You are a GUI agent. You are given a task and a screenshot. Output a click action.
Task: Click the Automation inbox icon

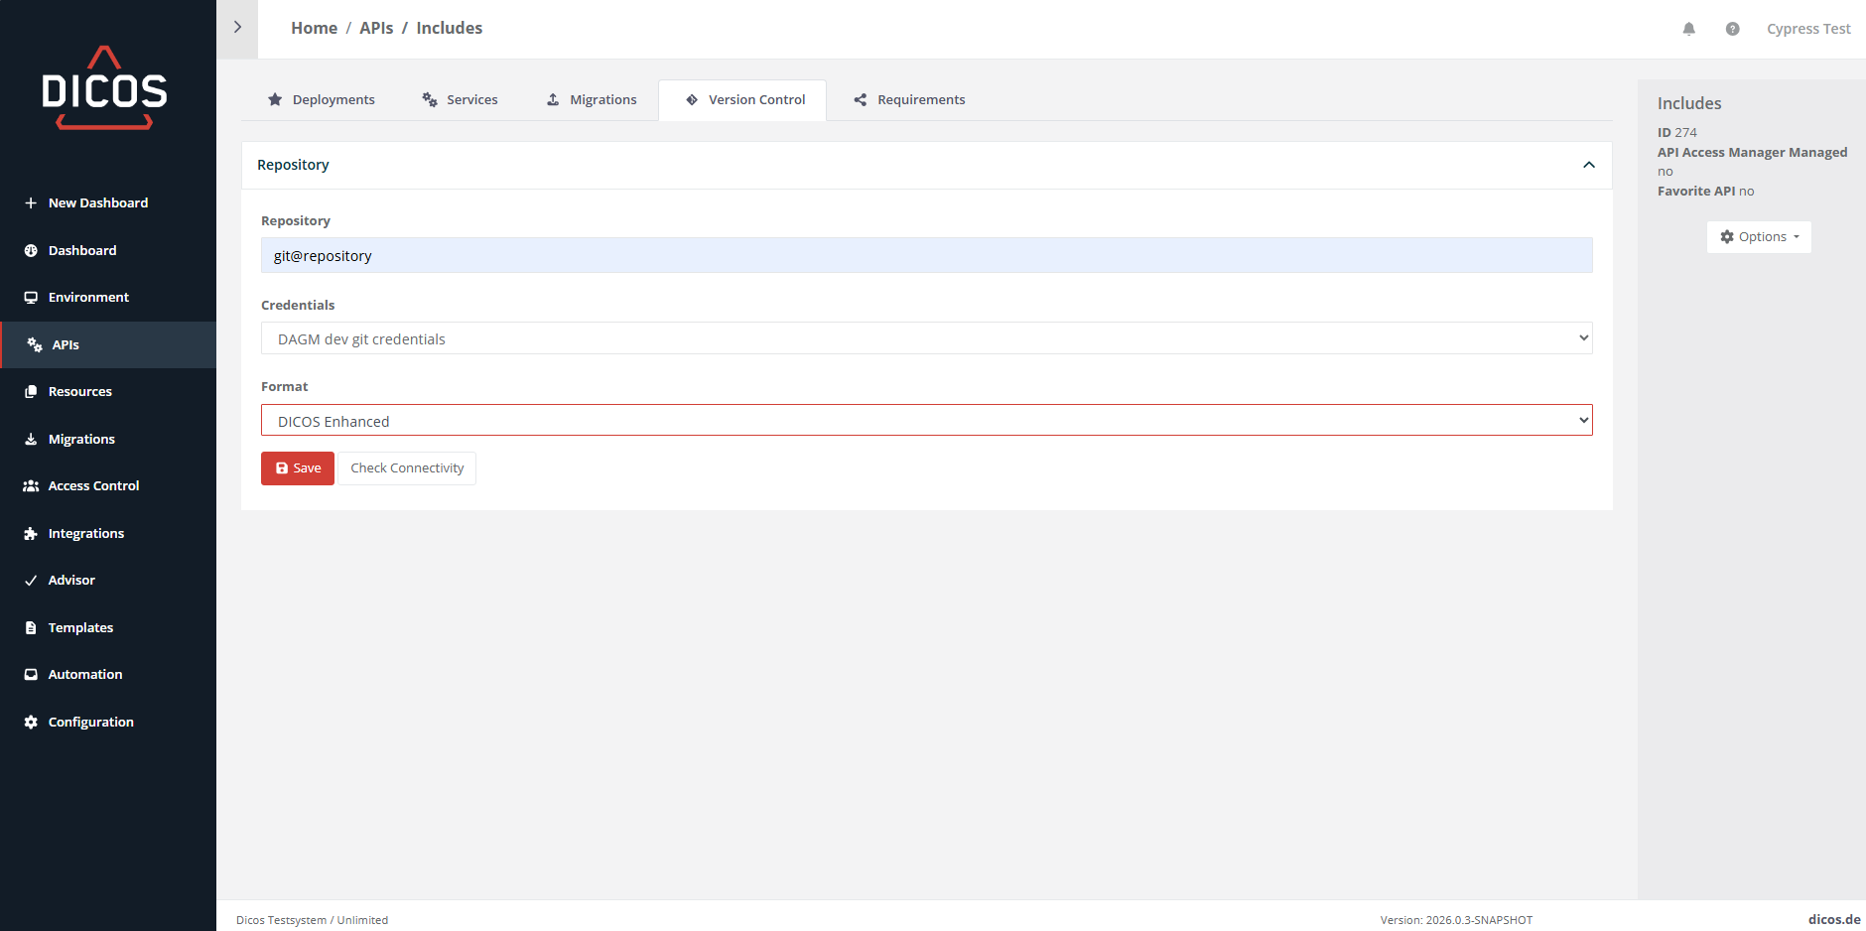click(31, 675)
